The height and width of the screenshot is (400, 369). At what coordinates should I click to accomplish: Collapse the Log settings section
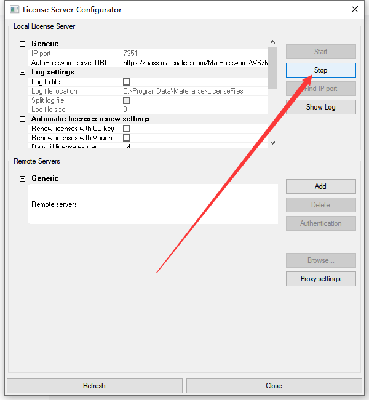coord(23,72)
